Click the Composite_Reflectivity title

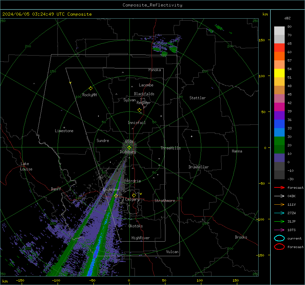tap(152, 5)
